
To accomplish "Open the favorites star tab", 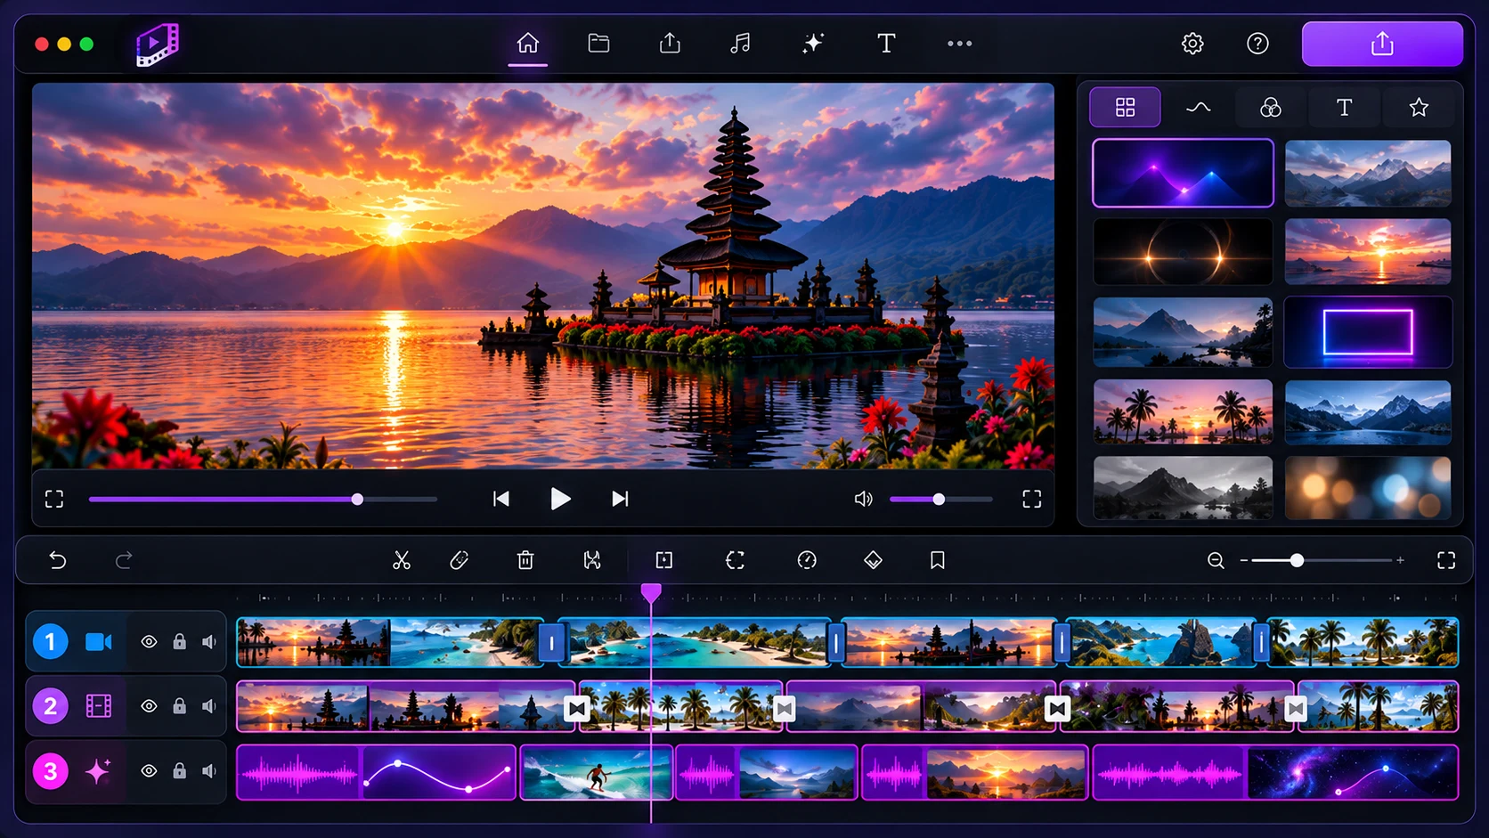I will [1419, 107].
